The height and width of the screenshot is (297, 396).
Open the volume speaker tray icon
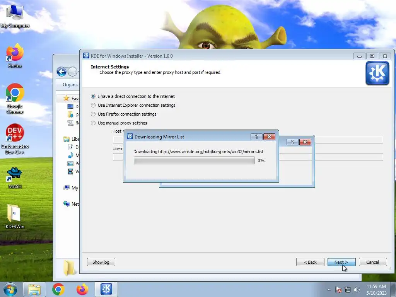(x=357, y=290)
